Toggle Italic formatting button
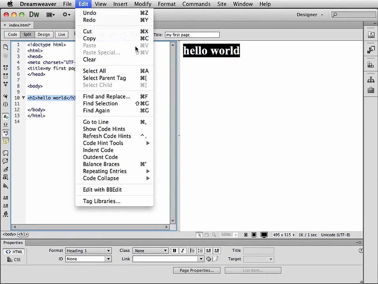Viewport: 378px width, 284px height. (182, 251)
